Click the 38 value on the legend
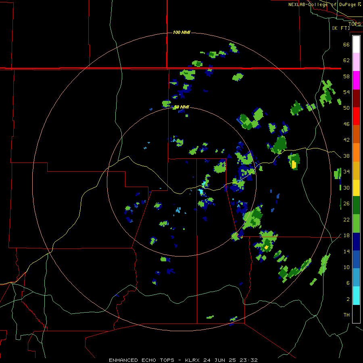Image resolution: width=363 pixels, height=363 pixels. 346,156
